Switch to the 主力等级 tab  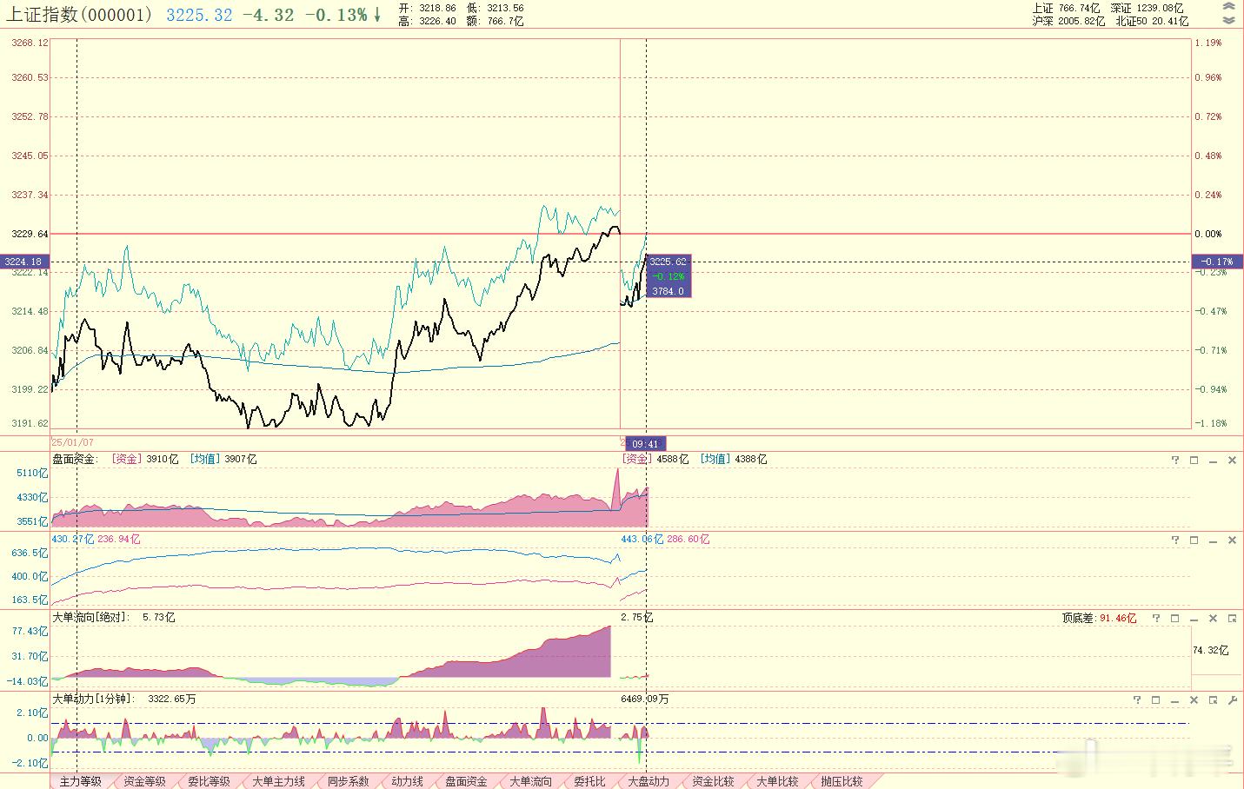[81, 781]
